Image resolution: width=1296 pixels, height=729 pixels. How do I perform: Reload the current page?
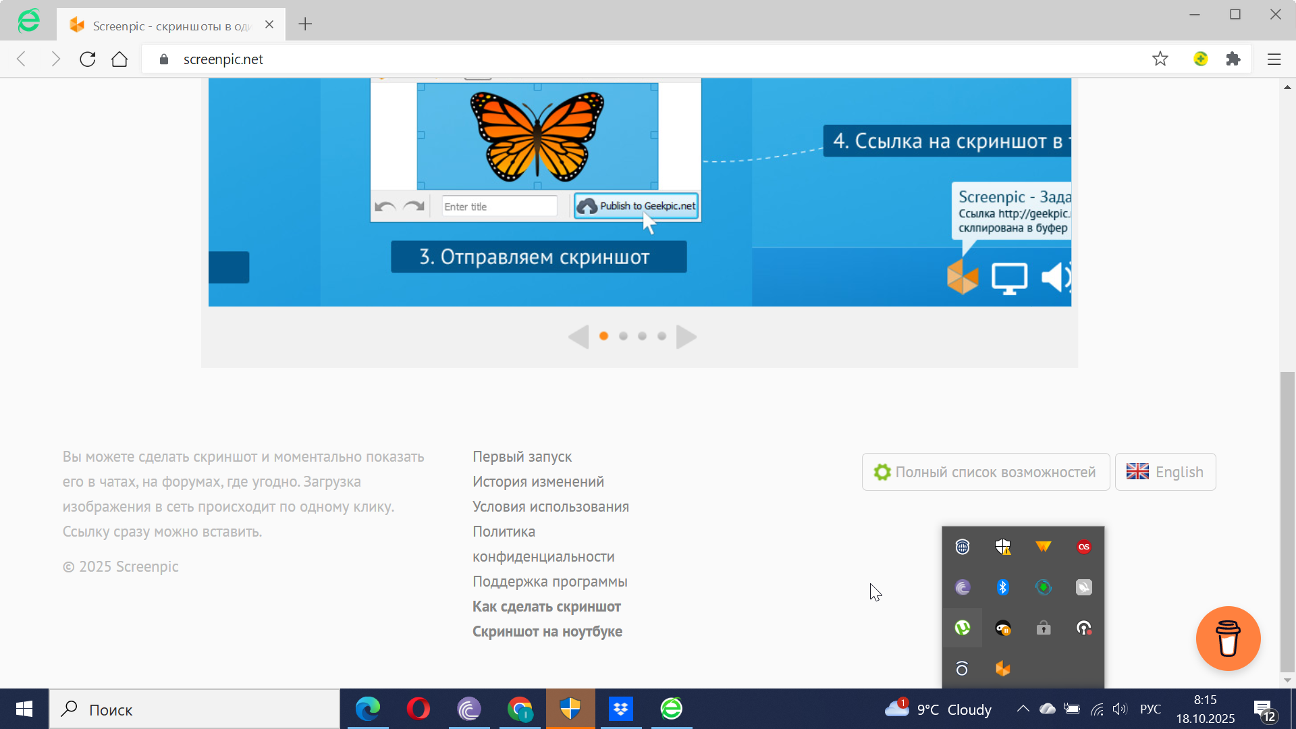(88, 59)
